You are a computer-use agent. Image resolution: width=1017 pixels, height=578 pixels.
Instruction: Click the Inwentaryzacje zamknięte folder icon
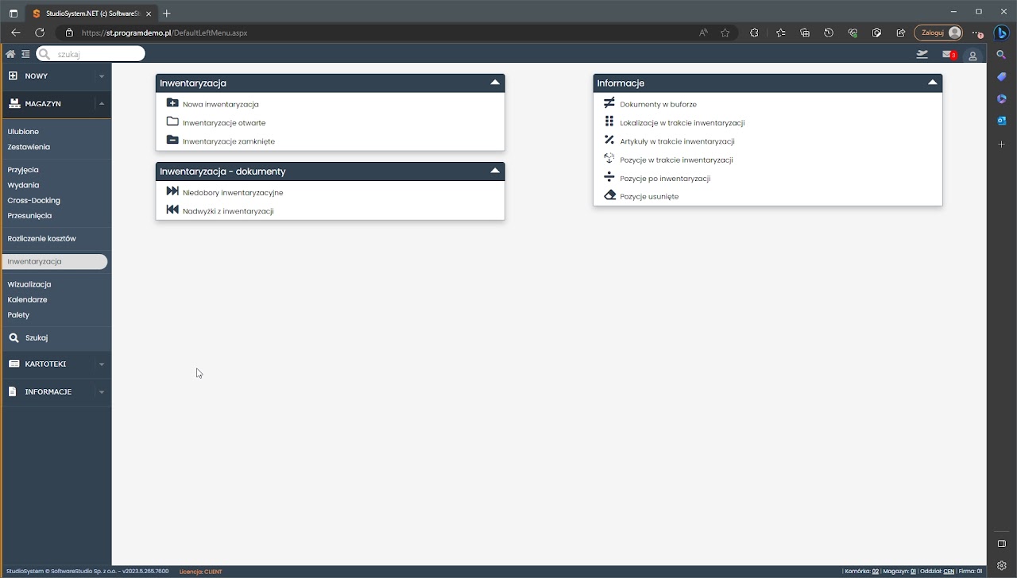tap(172, 140)
